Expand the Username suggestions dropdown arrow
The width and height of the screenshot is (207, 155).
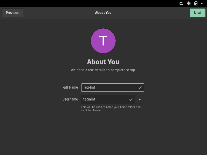coord(140,99)
